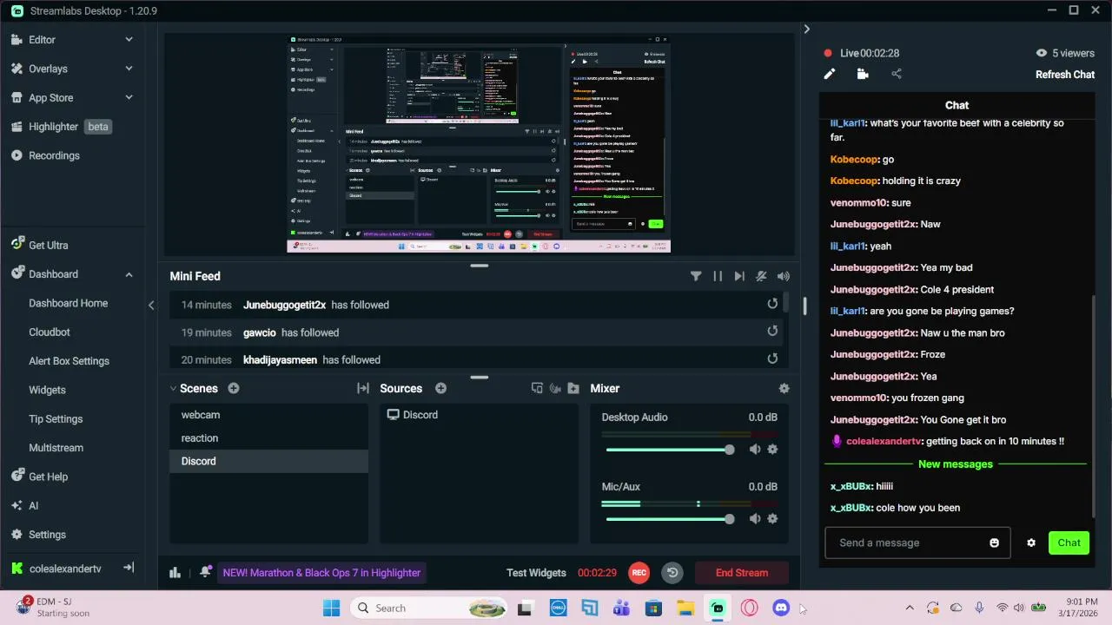Open Discord from the taskbar
Viewport: 1112px width, 625px height.
pyautogui.click(x=781, y=609)
